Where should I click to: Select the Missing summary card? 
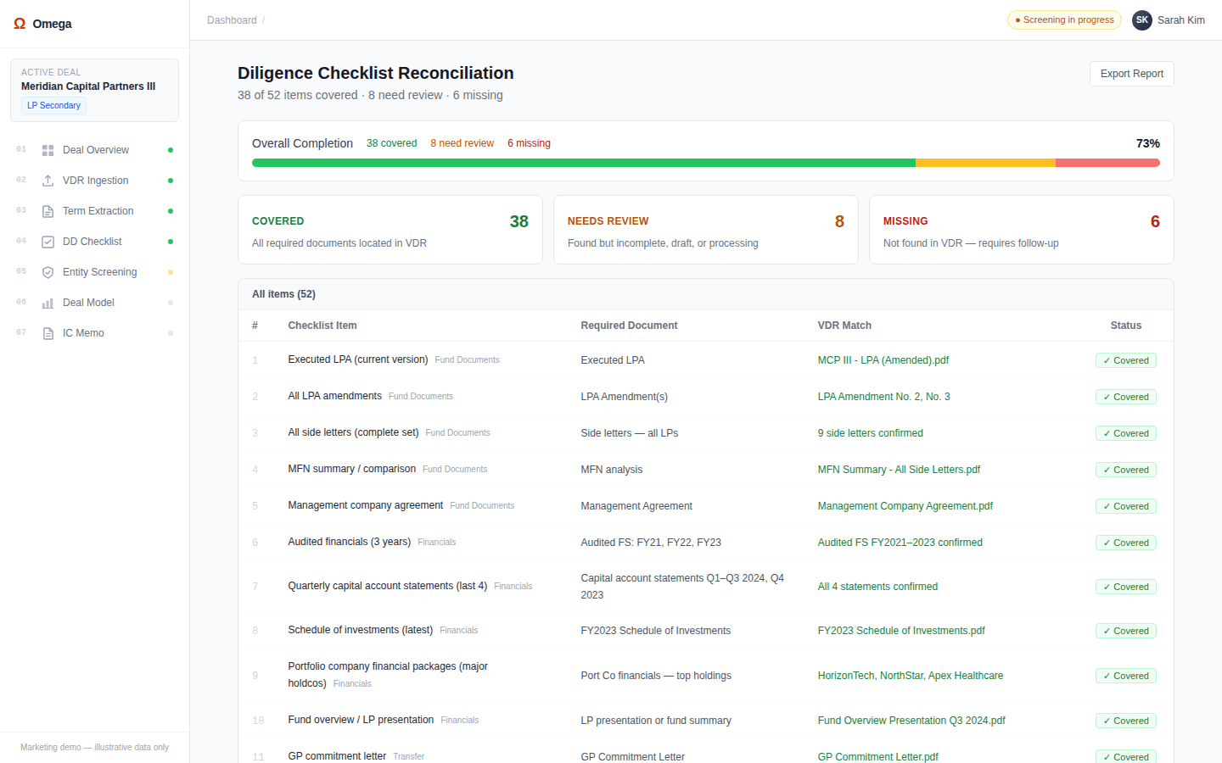(x=1021, y=231)
